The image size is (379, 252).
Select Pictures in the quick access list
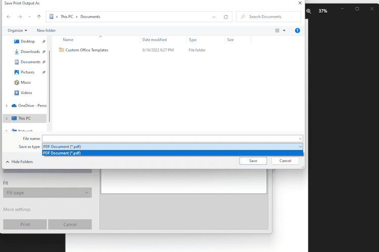click(27, 72)
